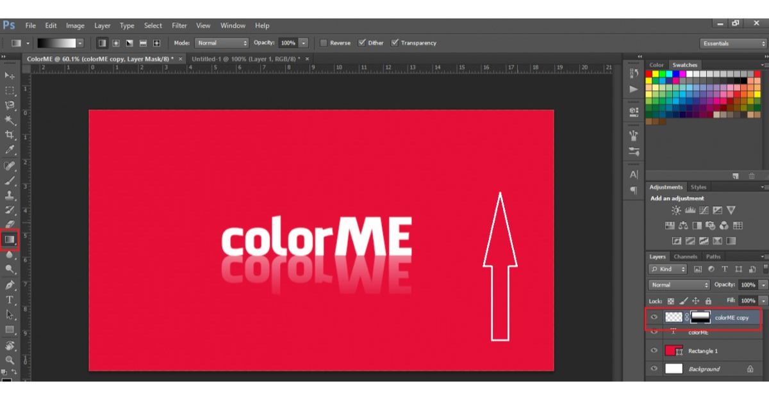Open tool preset picker arrow

click(28, 43)
